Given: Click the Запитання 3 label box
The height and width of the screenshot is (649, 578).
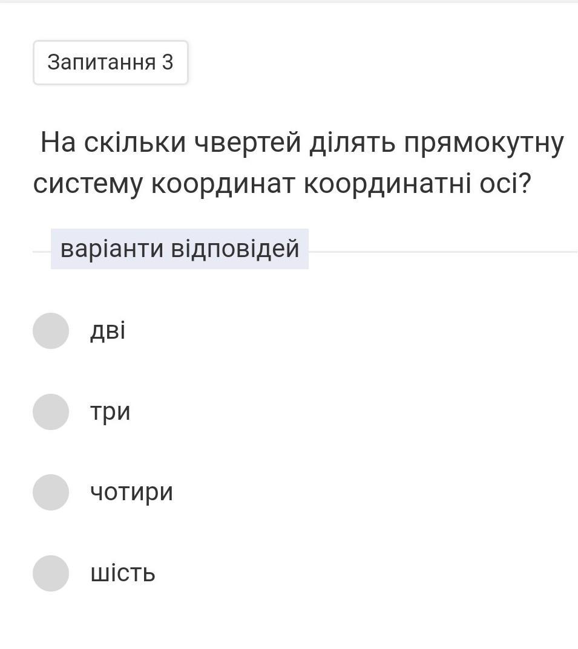Looking at the screenshot, I should point(110,62).
